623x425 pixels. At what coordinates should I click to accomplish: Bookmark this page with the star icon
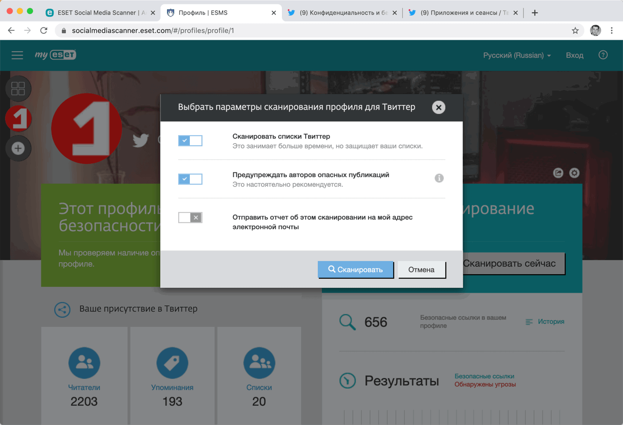575,30
